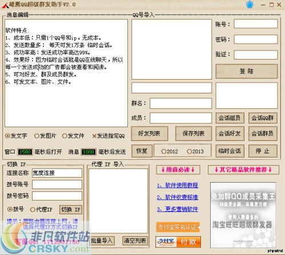Screen dimensions: 285x255
Task: Select the 发文字 radio option
Action: 16,136
